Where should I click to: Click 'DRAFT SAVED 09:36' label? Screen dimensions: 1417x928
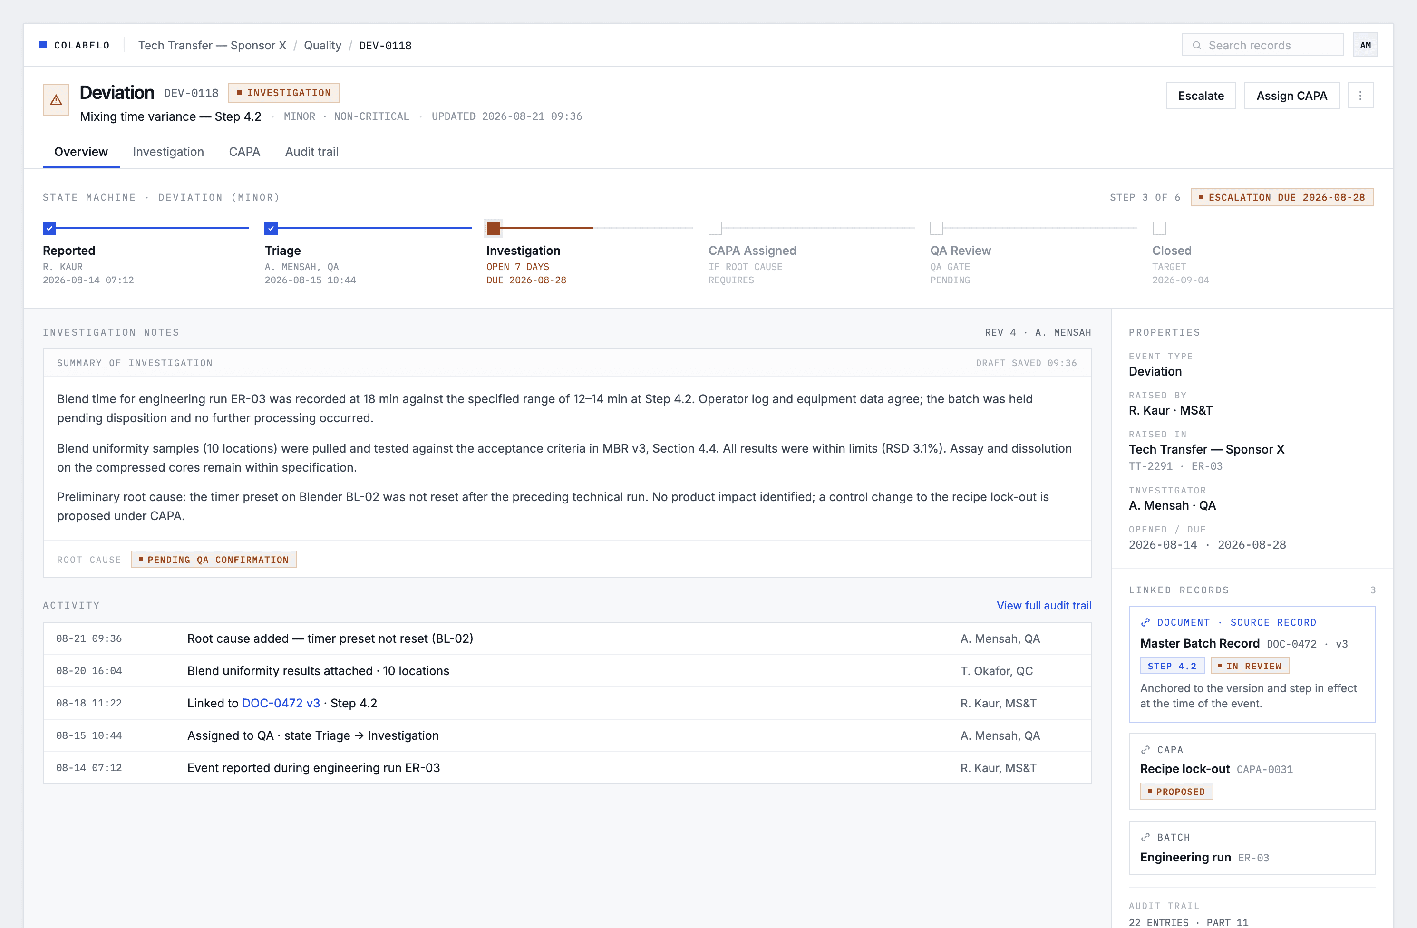pyautogui.click(x=1026, y=363)
